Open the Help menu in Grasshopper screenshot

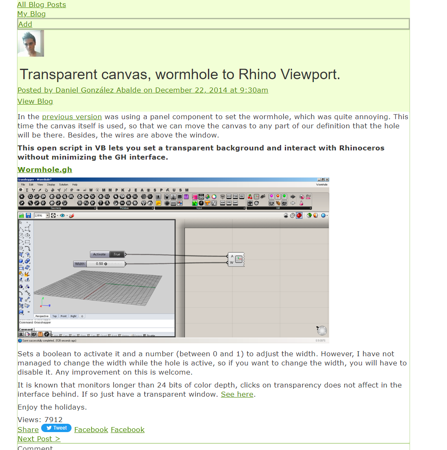75,185
